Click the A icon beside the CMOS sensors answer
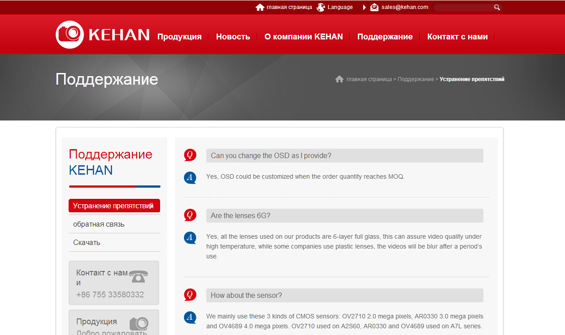The height and width of the screenshot is (335, 565). [190, 318]
